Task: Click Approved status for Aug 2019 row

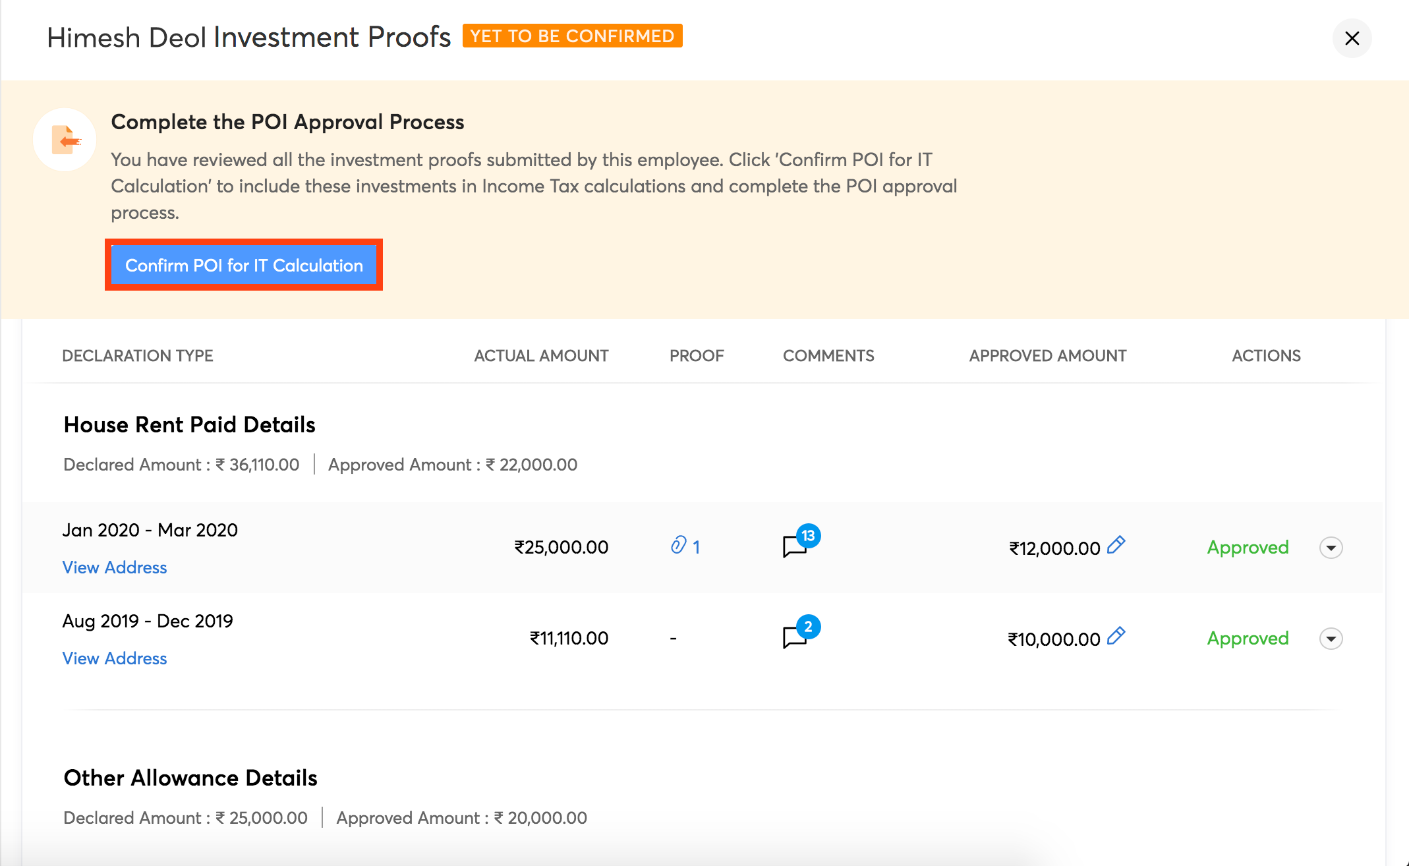Action: (1248, 639)
